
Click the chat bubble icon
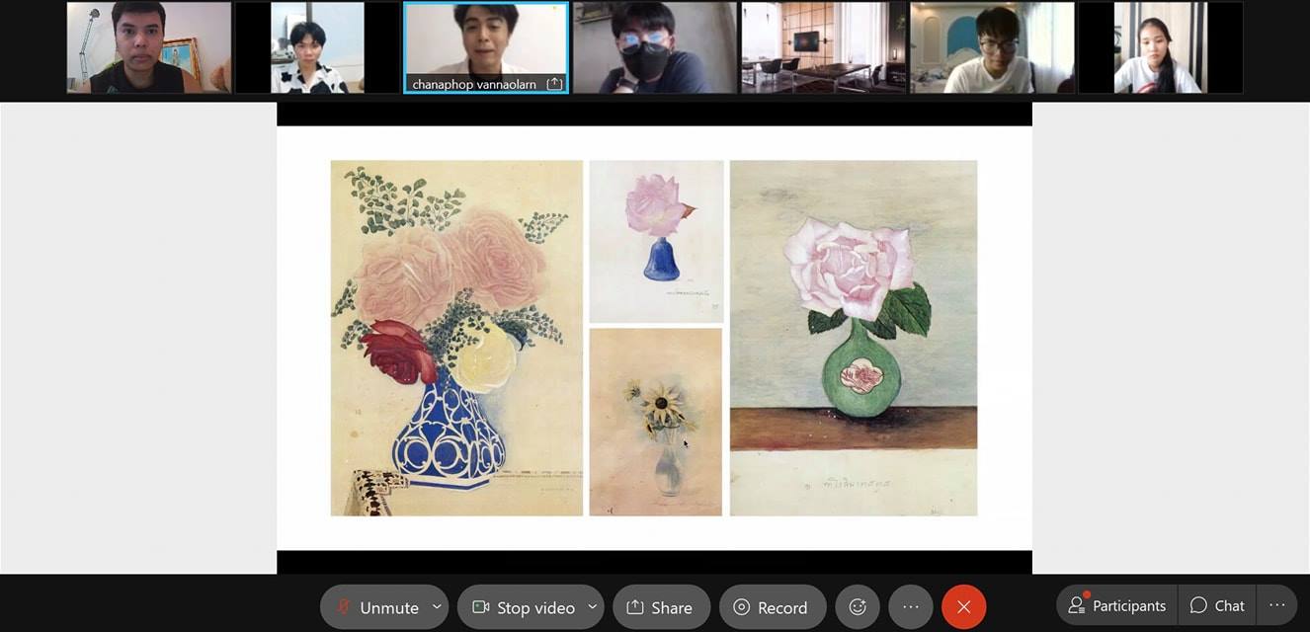1198,605
